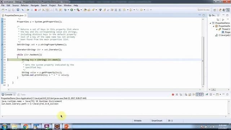Click the Open Perspective icon

tap(215, 10)
